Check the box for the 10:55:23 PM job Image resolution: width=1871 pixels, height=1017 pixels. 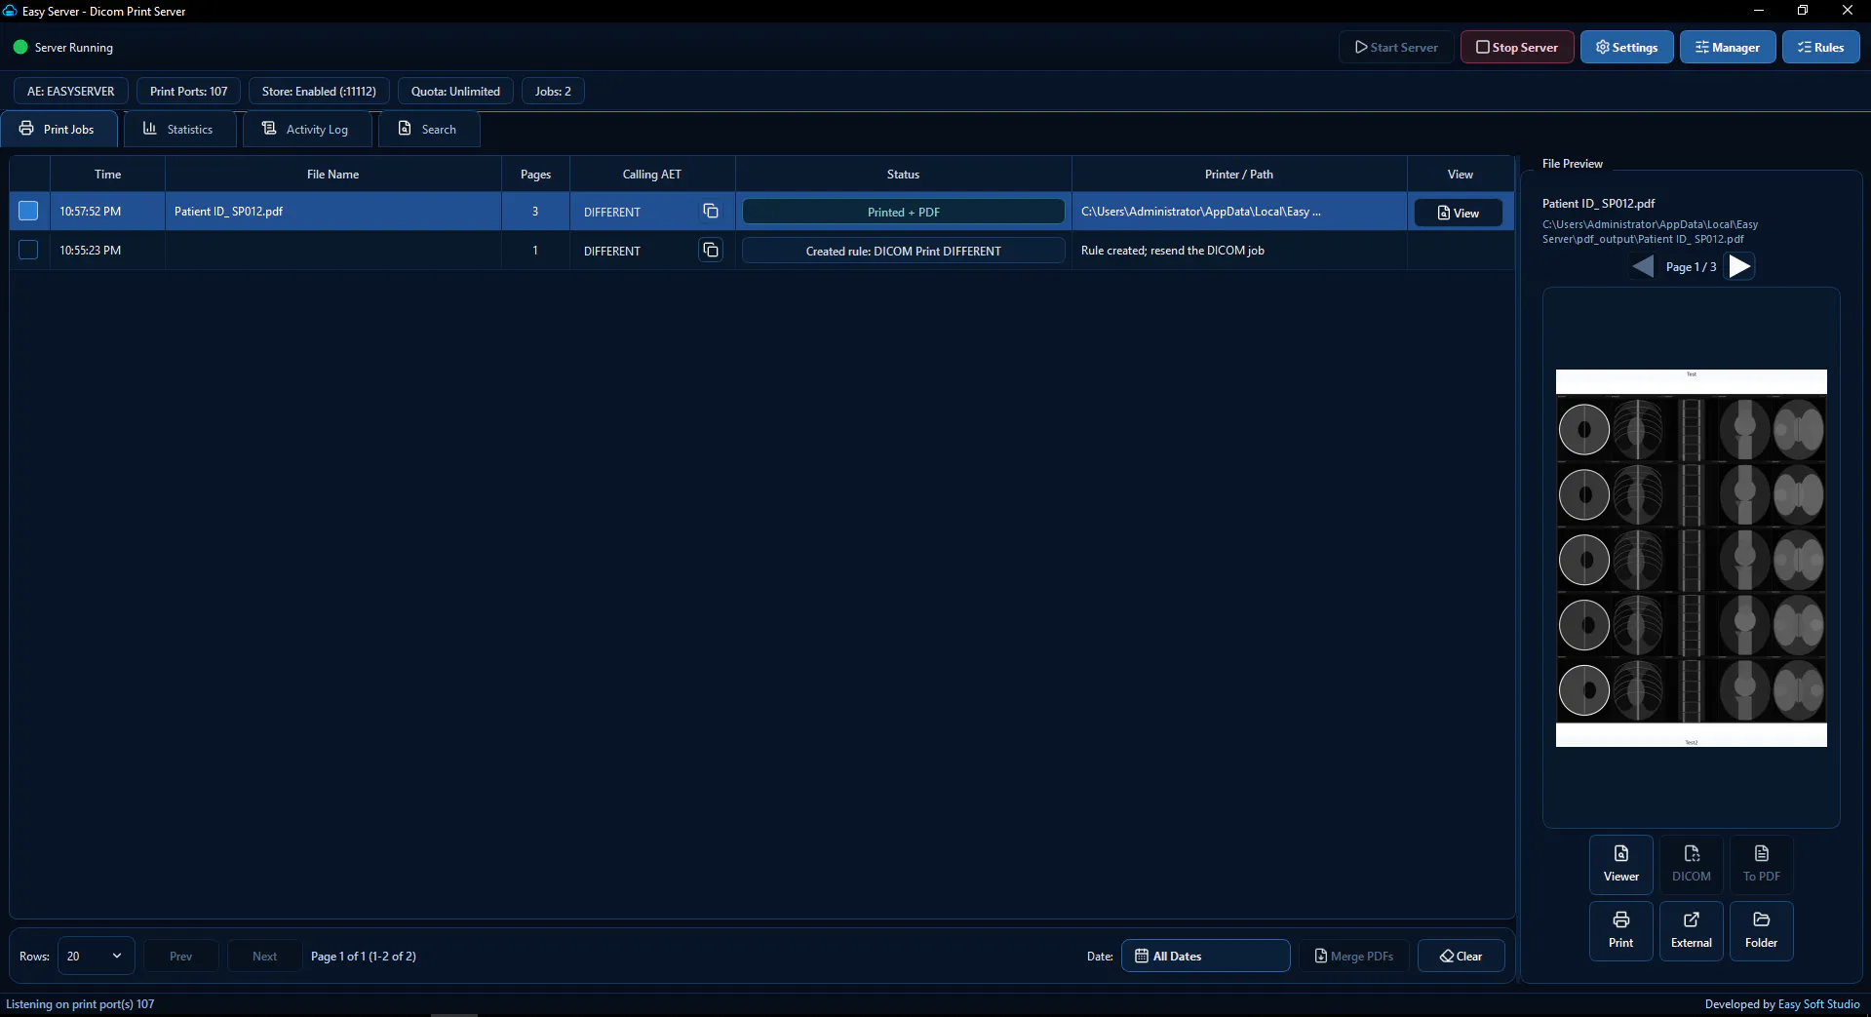click(x=28, y=250)
